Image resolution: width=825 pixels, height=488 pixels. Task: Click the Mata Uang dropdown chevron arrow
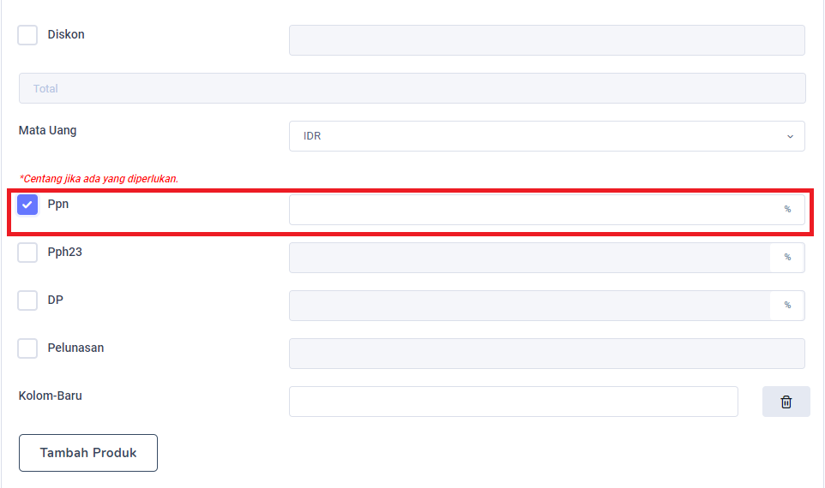pyautogui.click(x=790, y=136)
